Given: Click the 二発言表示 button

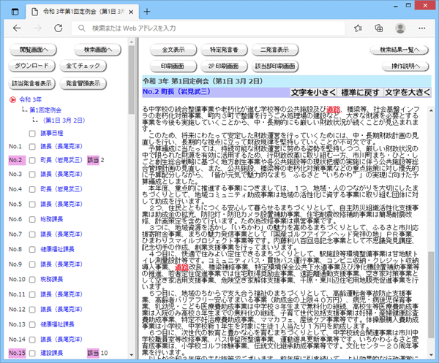Looking at the screenshot, I should (x=275, y=50).
